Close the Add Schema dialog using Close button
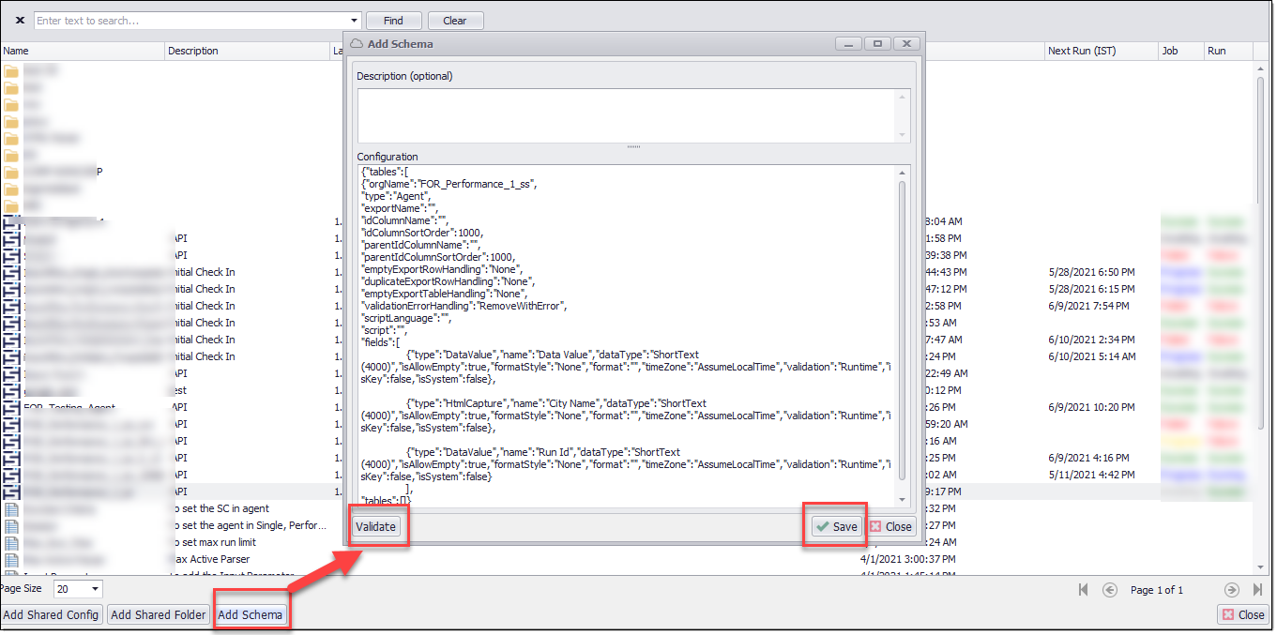1277x635 pixels. click(x=889, y=527)
